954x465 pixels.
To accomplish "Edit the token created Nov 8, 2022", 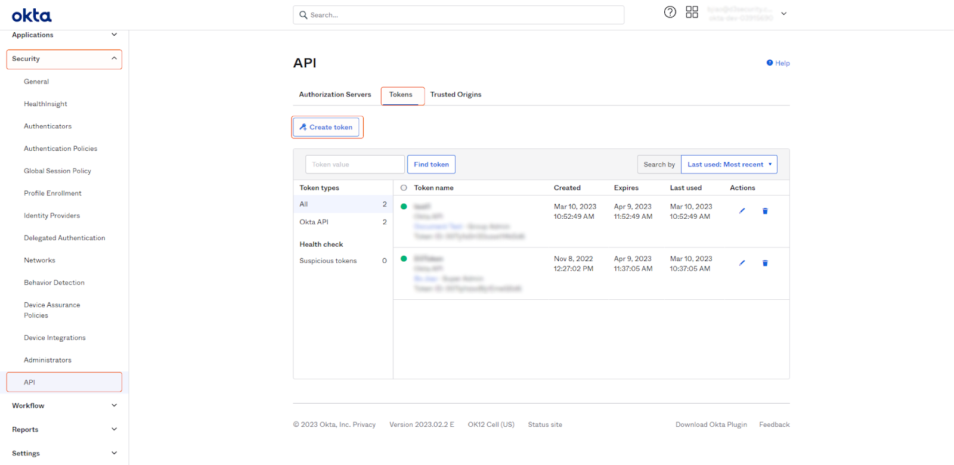I will pyautogui.click(x=742, y=263).
